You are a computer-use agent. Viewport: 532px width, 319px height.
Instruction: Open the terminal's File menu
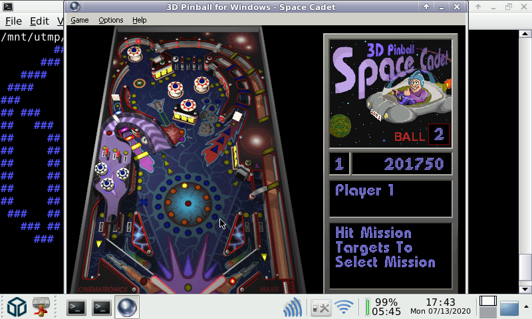(x=13, y=21)
